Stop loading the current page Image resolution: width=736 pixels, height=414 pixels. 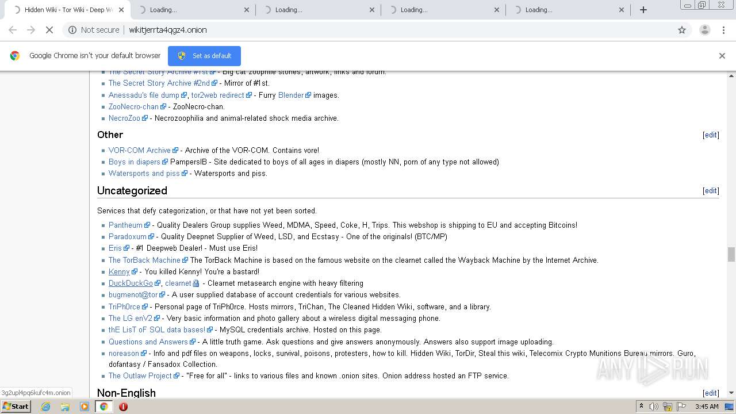coord(49,30)
